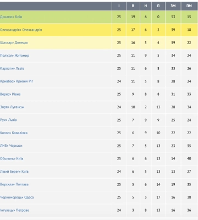Image resolution: width=198 pixels, height=220 pixels.
Task: Open the Верес Рівне team link
Action: coord(10,94)
